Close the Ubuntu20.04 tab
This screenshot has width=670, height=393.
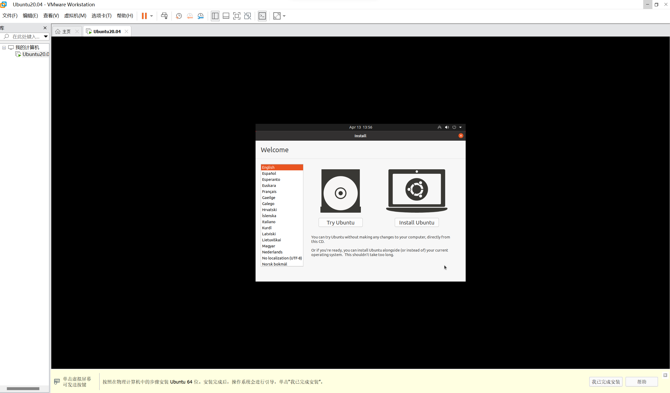[127, 31]
